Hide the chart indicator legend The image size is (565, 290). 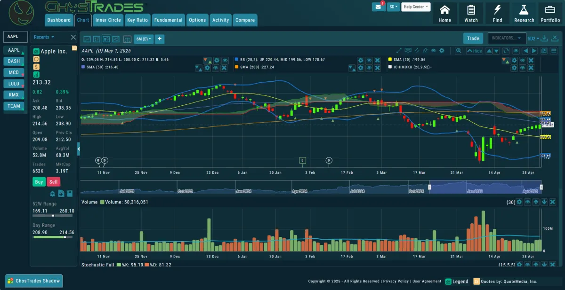475,51
